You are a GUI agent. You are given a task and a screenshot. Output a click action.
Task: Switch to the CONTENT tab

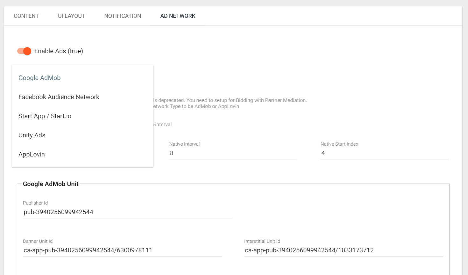[x=26, y=16]
